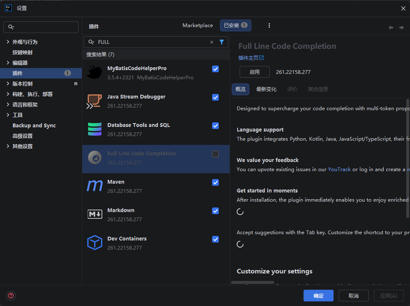
Task: Click the Maven plugin icon
Action: coord(95,186)
